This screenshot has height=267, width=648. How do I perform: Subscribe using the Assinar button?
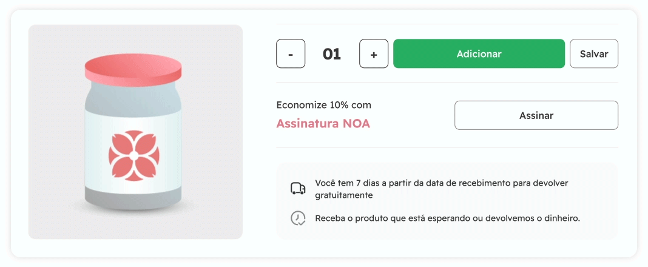[x=536, y=115]
